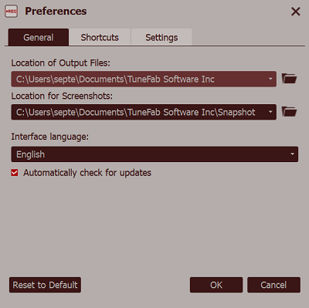309x308 pixels.
Task: Expand the output files location dropdown arrow
Action: click(270, 79)
